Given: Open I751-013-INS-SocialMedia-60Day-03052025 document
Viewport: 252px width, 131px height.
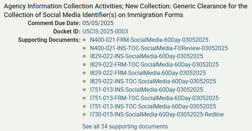Looking at the screenshot, I should 146,90.
